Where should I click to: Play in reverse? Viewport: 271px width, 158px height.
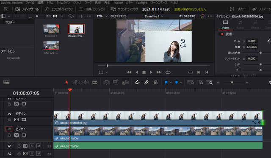click(x=137, y=72)
